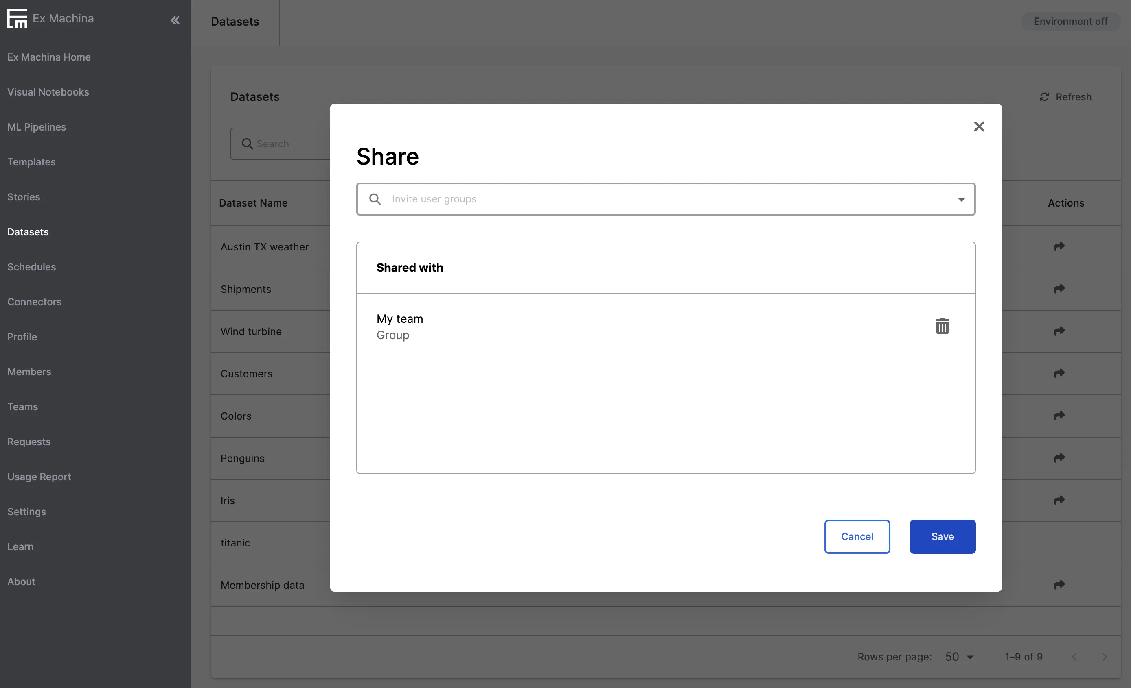Click share arrow for Membership data row

(x=1059, y=585)
